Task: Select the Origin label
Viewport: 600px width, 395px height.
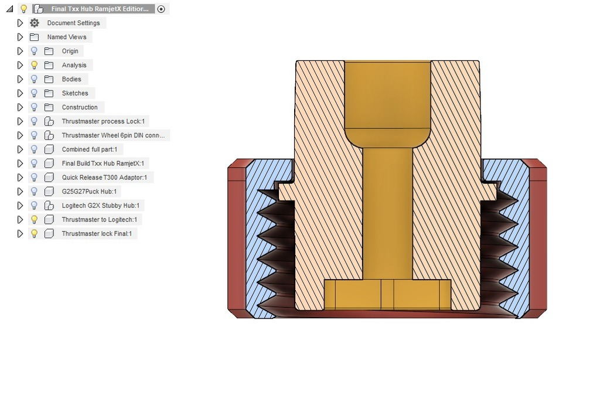Action: click(70, 52)
